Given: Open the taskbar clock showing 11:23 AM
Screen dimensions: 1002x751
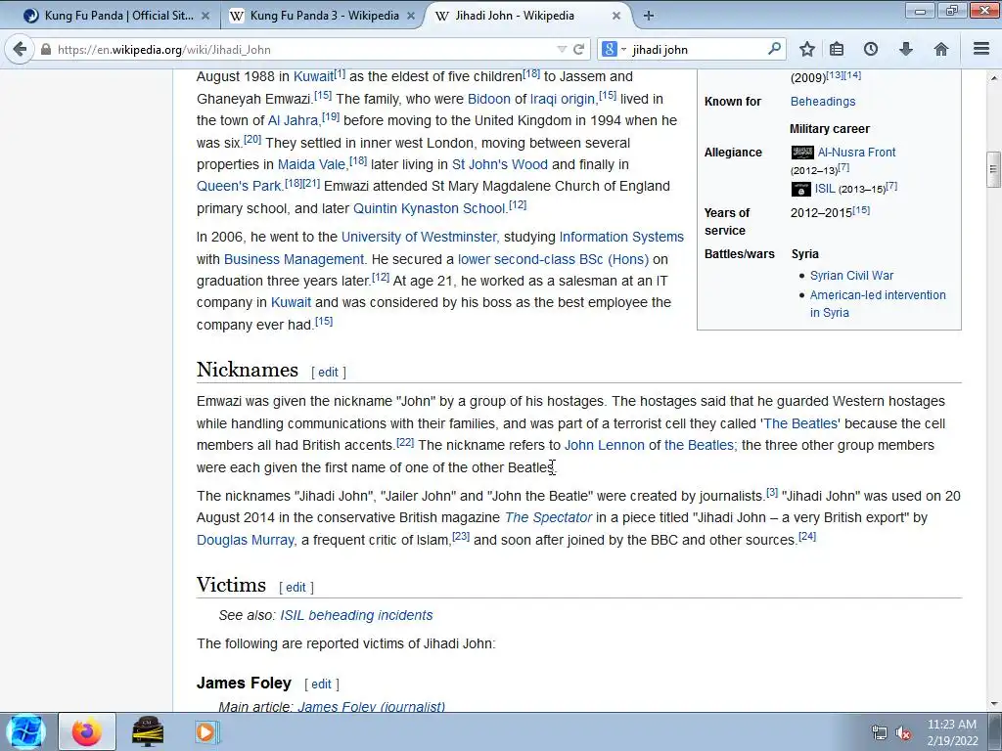Looking at the screenshot, I should [952, 732].
